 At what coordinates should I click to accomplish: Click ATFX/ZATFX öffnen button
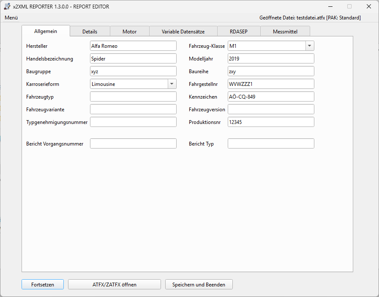click(x=114, y=285)
